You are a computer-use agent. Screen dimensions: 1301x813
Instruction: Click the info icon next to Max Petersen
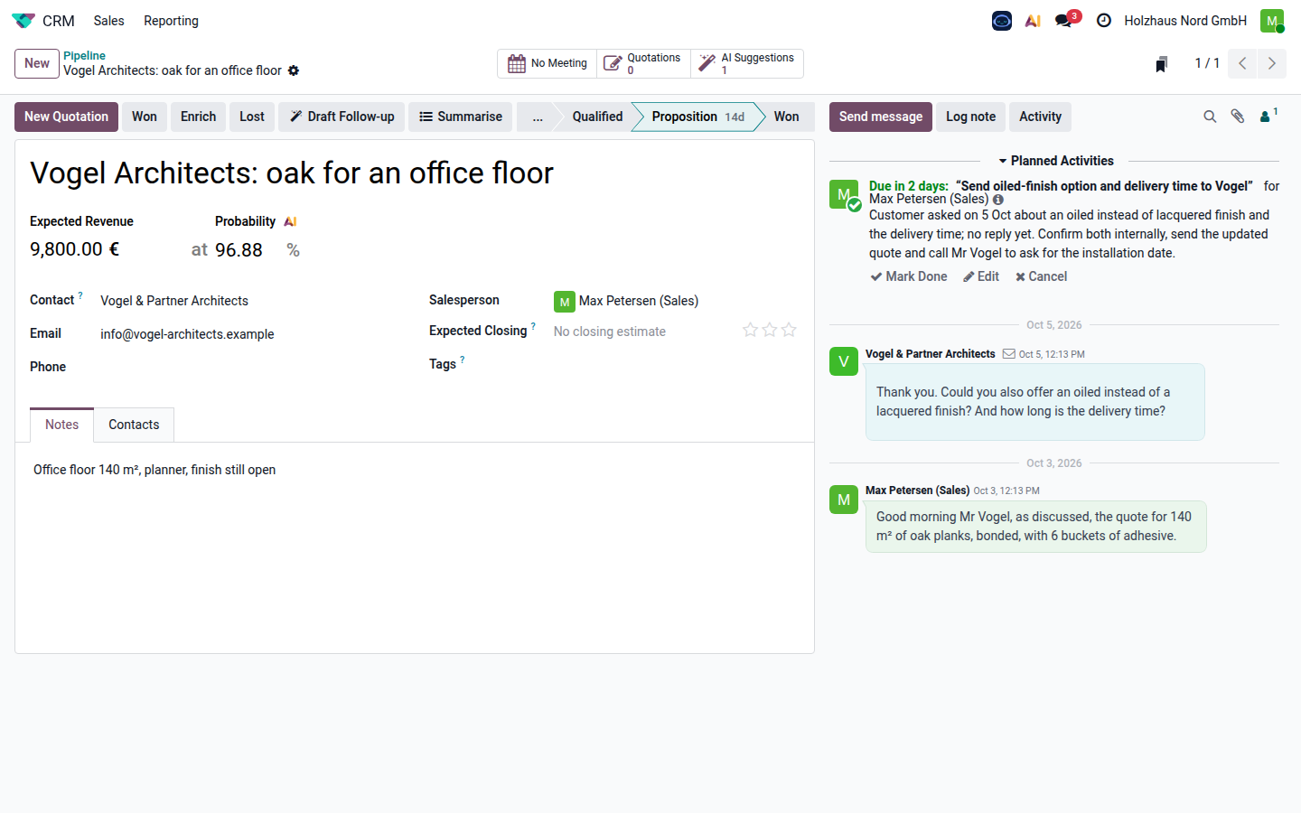tap(998, 200)
